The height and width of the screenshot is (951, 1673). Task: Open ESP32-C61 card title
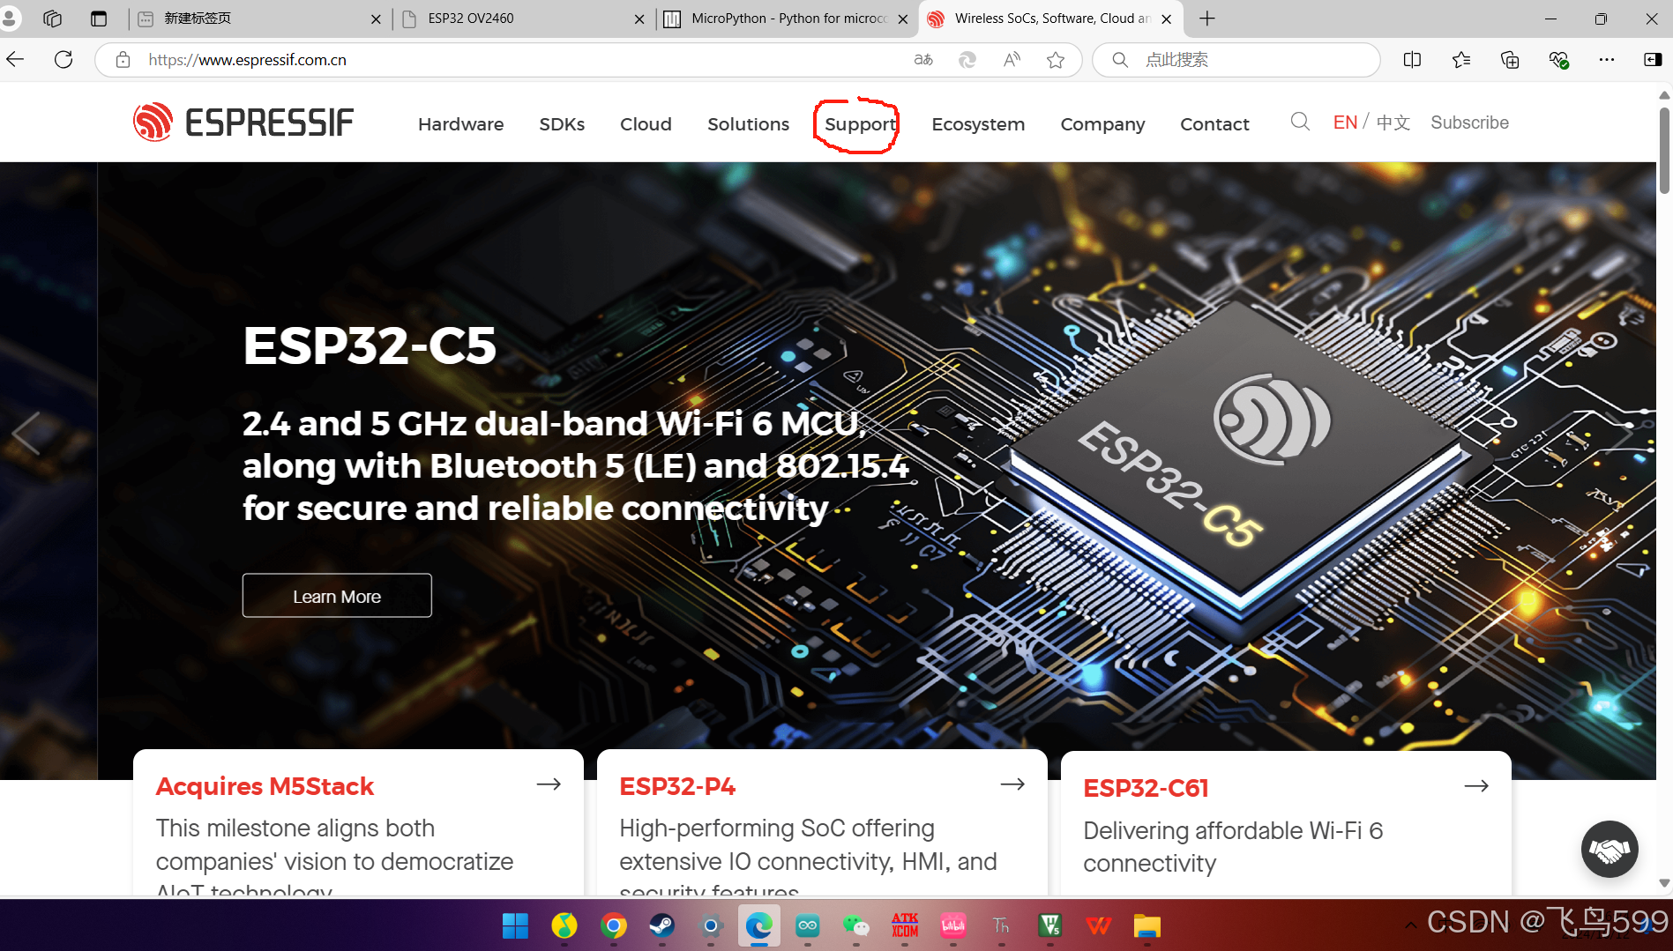[1146, 788]
